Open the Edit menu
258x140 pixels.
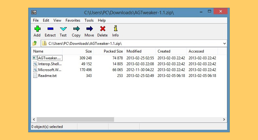click(x=46, y=20)
